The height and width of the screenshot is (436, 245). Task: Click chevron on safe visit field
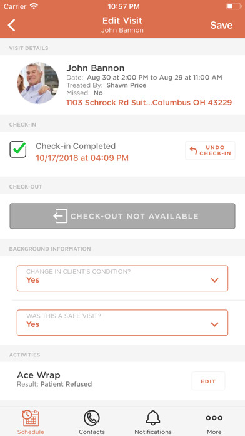pos(214,324)
